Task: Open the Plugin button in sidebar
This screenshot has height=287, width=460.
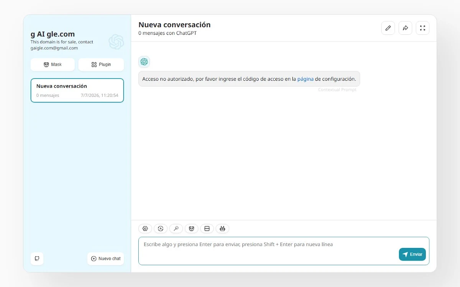Action: (101, 65)
